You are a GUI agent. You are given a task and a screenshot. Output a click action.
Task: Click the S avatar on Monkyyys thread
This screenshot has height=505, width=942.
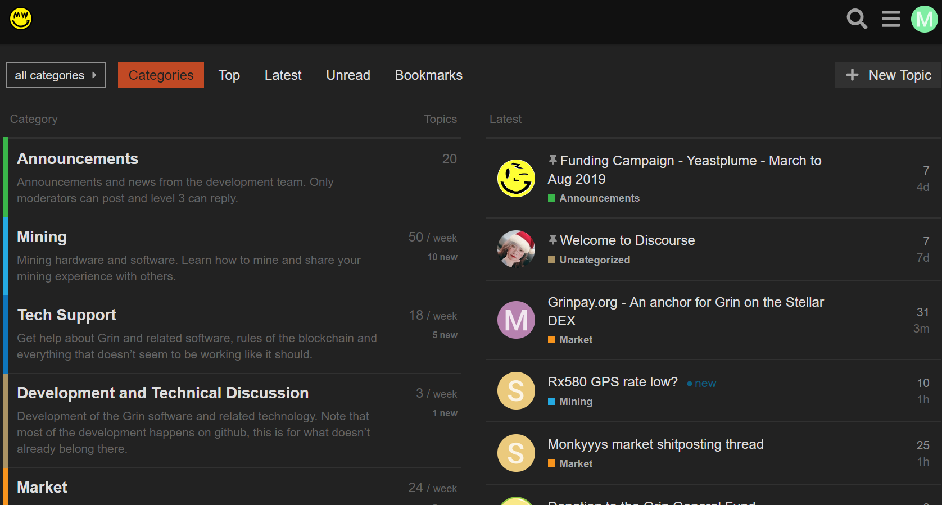516,453
